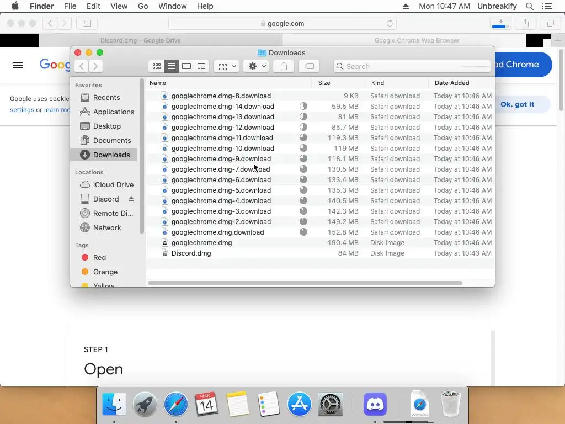Select googlechrome.dmg-14.download file

pyautogui.click(x=321, y=107)
